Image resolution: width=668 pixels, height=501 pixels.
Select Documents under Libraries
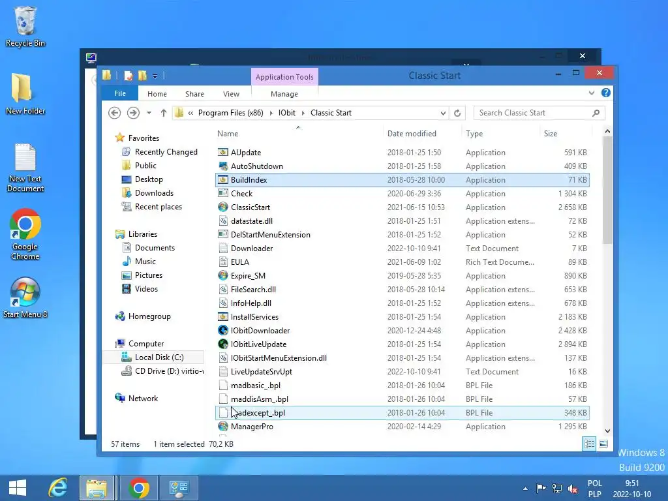[x=155, y=247]
